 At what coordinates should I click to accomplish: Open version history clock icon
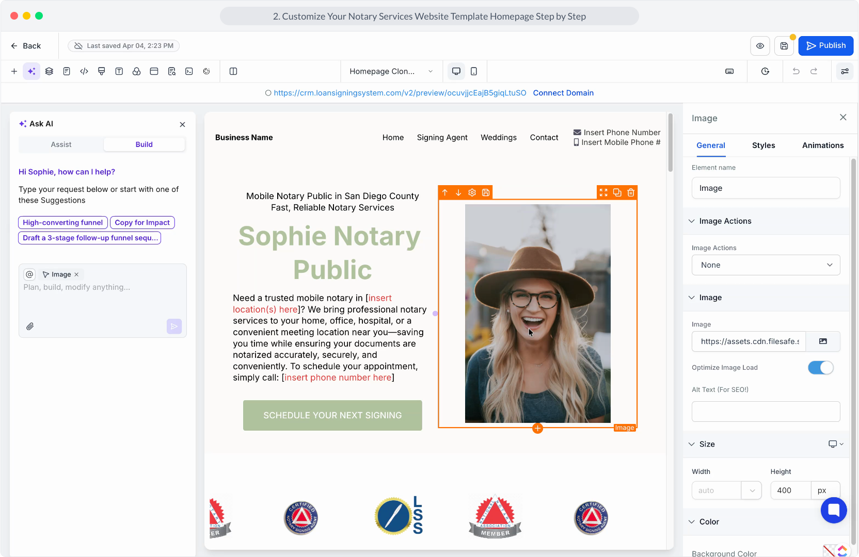coord(765,71)
